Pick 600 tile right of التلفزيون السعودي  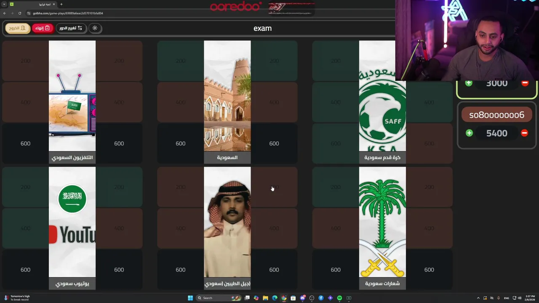click(x=119, y=144)
